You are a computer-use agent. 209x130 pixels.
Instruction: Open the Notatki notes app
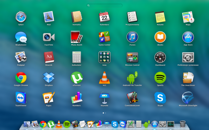(160, 17)
